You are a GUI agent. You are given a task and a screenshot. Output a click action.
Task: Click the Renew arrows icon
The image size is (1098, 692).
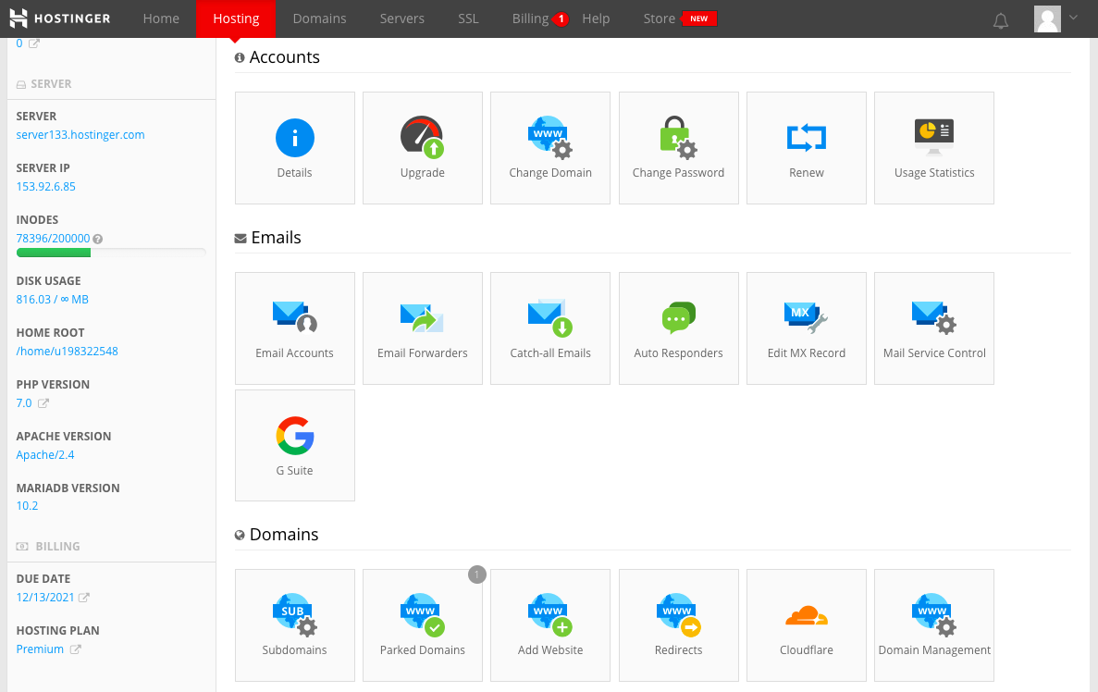pos(806,137)
